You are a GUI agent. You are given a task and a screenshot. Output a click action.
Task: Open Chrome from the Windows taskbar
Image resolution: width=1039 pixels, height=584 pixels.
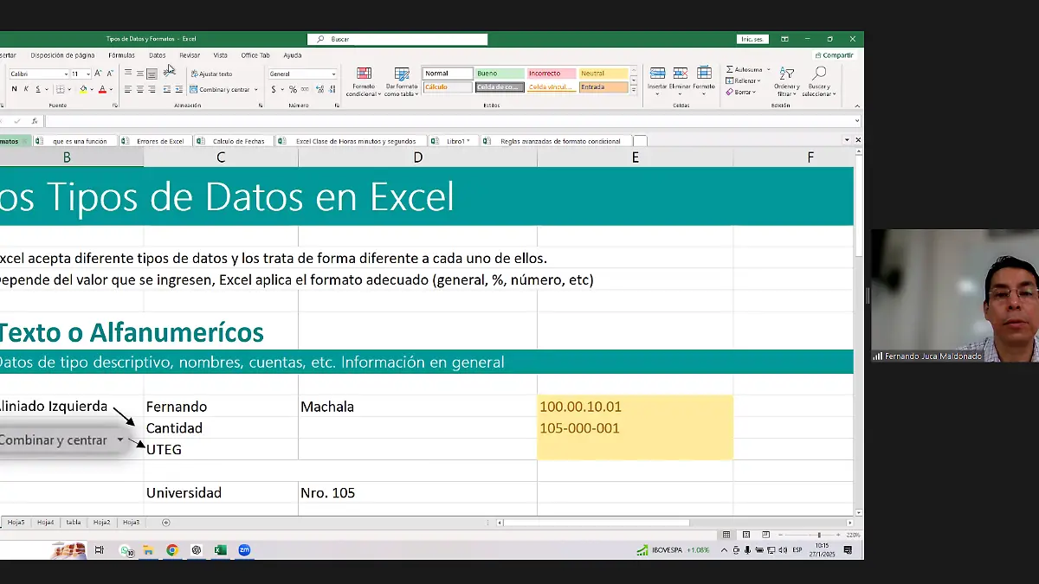(172, 549)
